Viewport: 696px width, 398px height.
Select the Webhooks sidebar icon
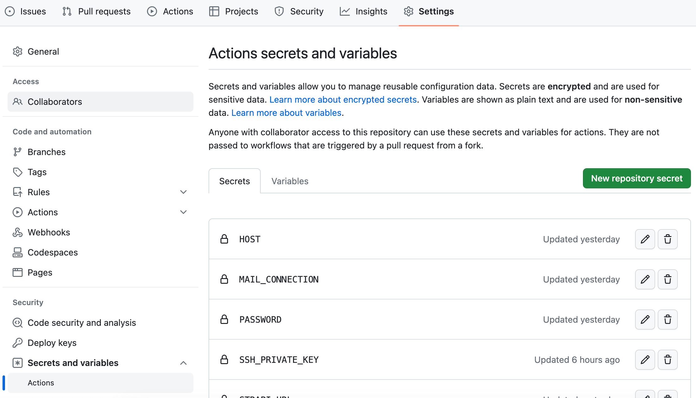pos(18,232)
